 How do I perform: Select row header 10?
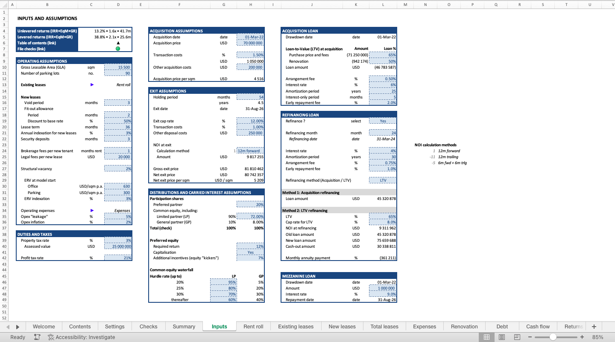pyautogui.click(x=4, y=67)
